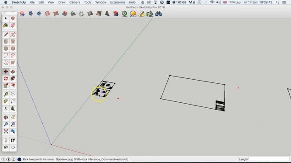Select the arrow Select tool

click(6, 19)
